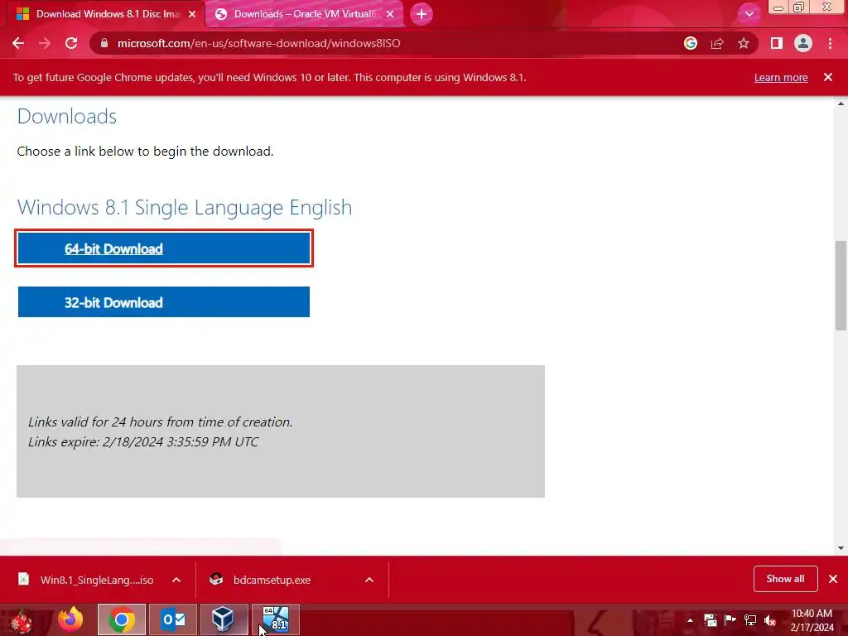
Task: Open Outlook from the taskbar
Action: (x=173, y=619)
